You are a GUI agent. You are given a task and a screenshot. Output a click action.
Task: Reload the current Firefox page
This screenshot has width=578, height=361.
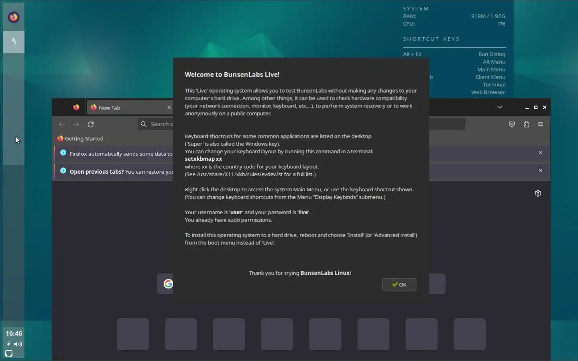[x=91, y=124]
